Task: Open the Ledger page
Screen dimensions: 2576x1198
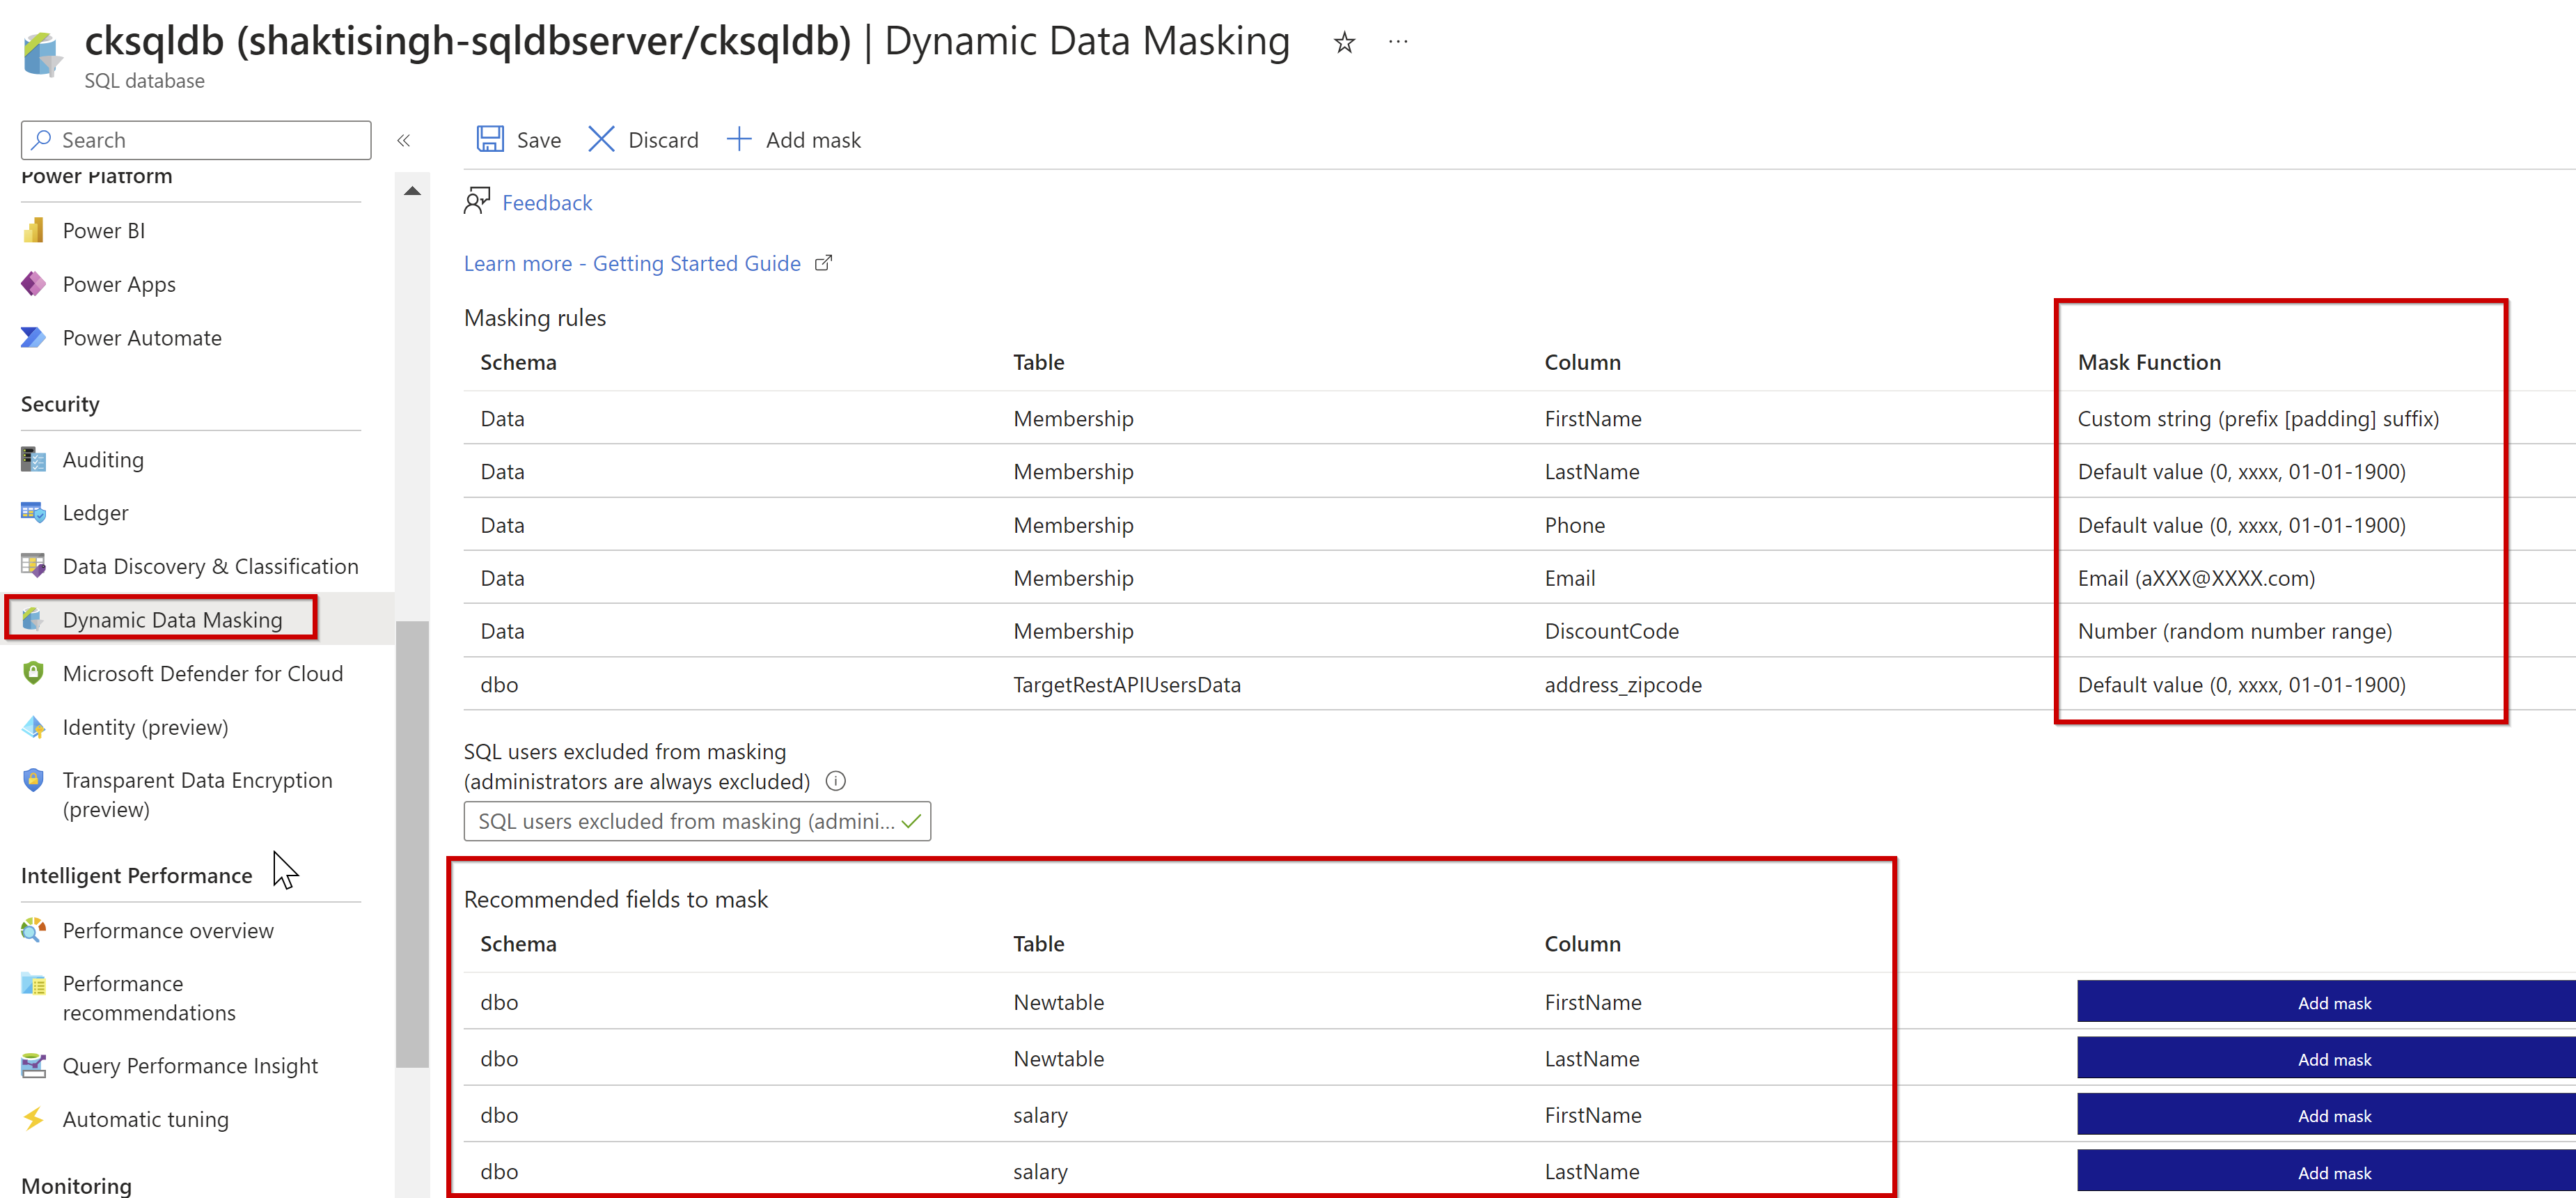Action: click(95, 511)
